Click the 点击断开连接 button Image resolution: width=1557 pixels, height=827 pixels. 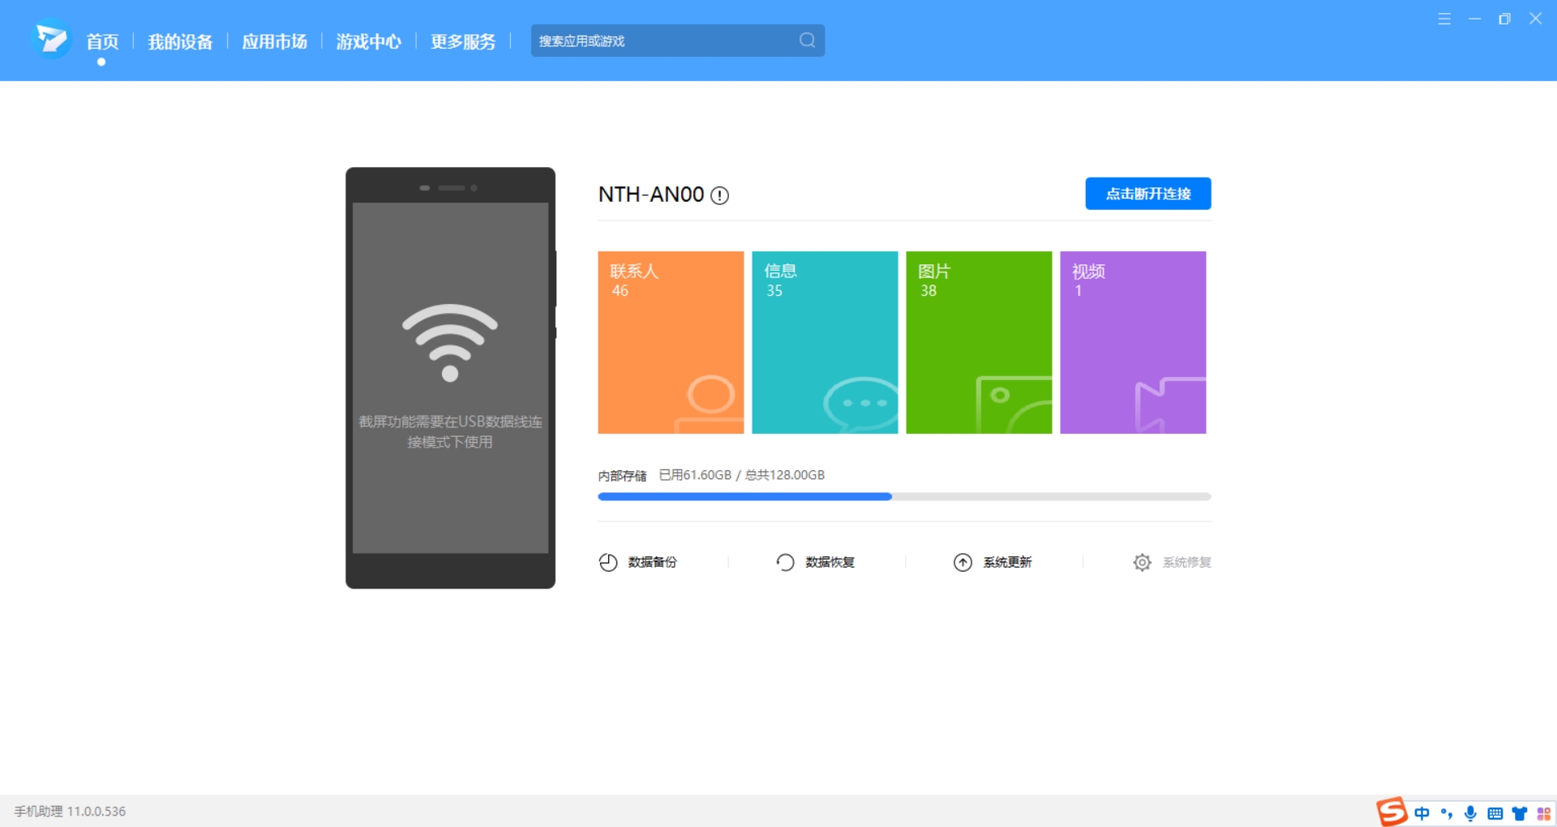pyautogui.click(x=1147, y=194)
